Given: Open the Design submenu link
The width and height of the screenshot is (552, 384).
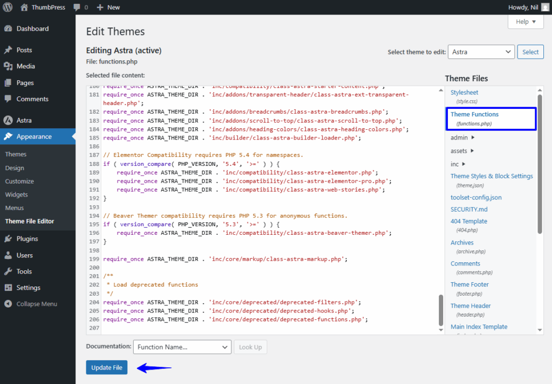Looking at the screenshot, I should click(15, 168).
